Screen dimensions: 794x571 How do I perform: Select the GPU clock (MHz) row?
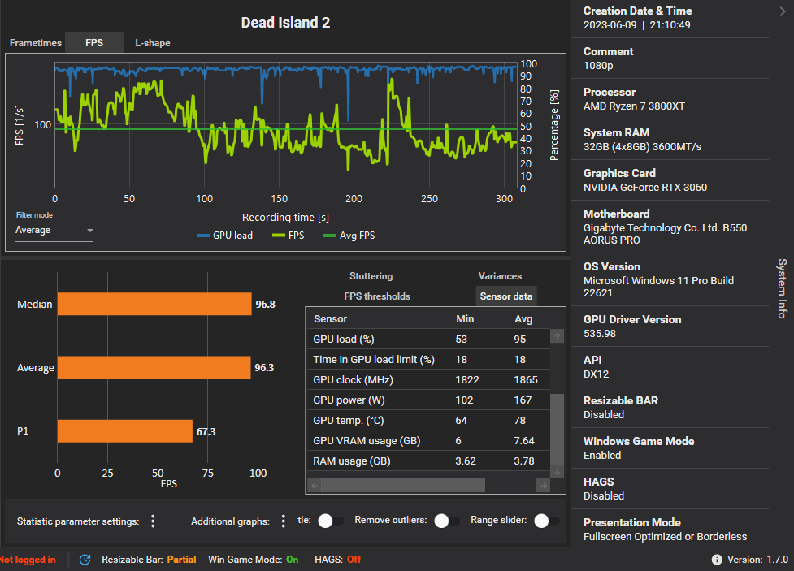(428, 379)
